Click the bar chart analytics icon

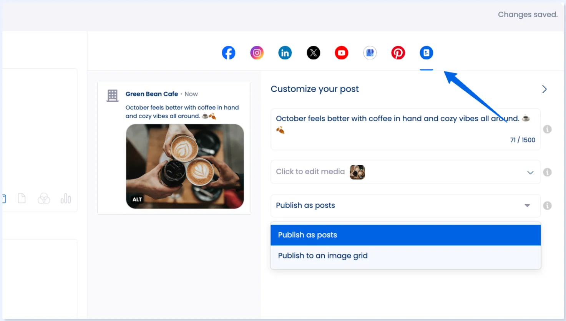tap(66, 198)
